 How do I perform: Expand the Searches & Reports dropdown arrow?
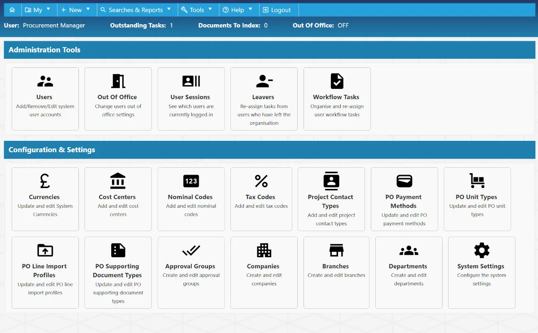(x=169, y=9)
